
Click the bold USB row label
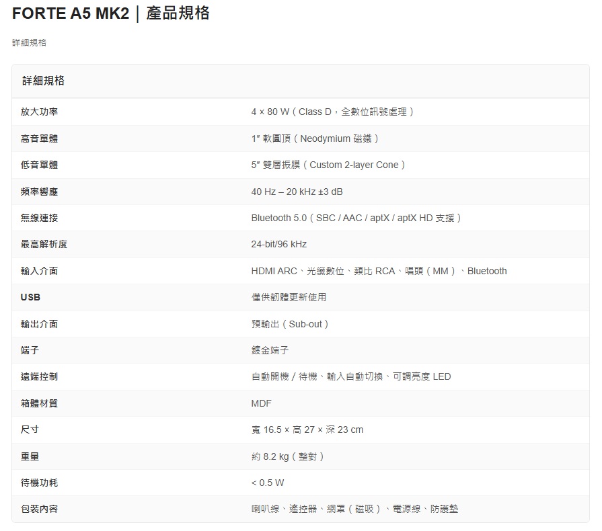point(30,297)
